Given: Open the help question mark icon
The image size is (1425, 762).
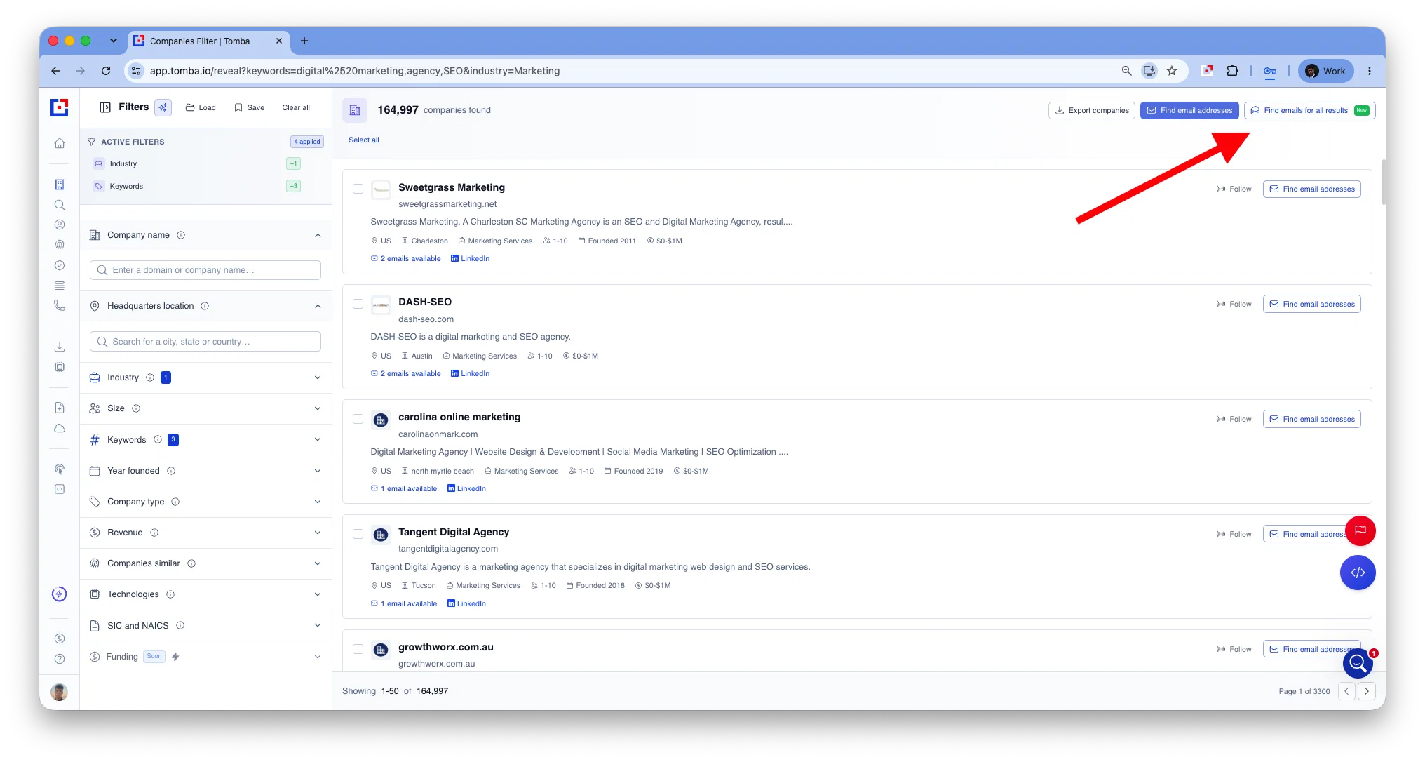Looking at the screenshot, I should [60, 659].
